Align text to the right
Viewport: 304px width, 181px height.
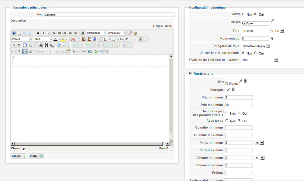pyautogui.click(x=76, y=33)
